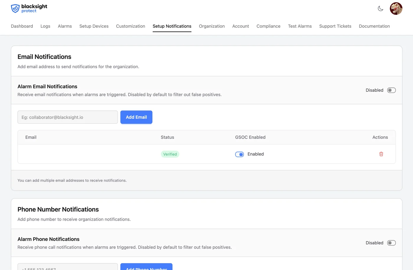413x270 pixels.
Task: Focus the email address input field
Action: pos(67,117)
